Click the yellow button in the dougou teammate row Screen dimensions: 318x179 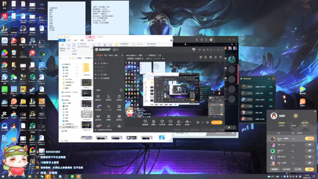pos(310,138)
